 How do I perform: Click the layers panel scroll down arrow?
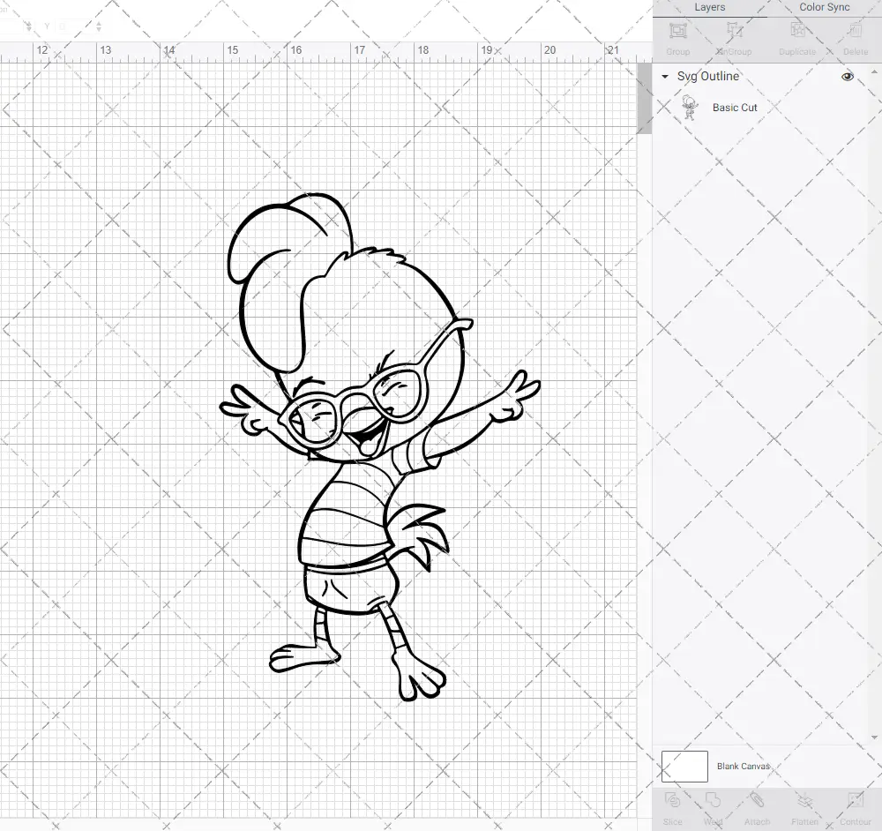click(x=873, y=737)
